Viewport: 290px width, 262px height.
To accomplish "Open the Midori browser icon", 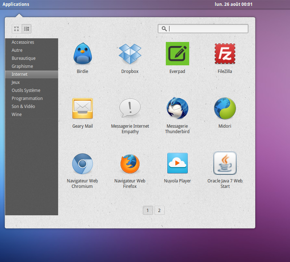I will 225,108.
